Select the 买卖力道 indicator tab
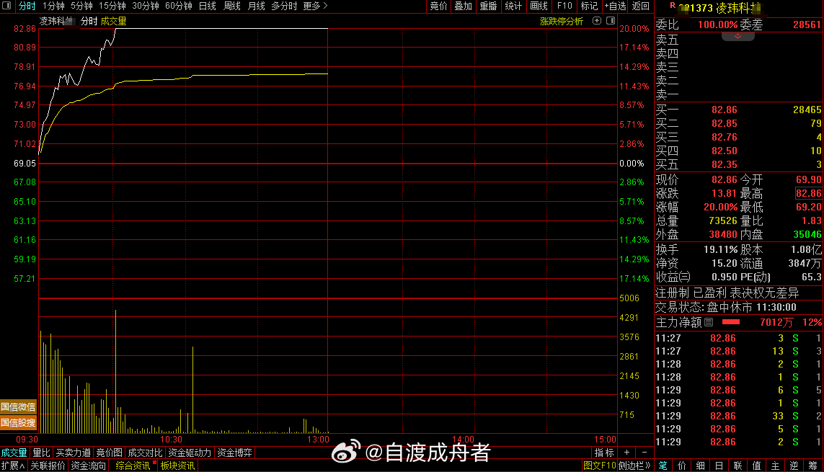824x472 pixels. 73,453
